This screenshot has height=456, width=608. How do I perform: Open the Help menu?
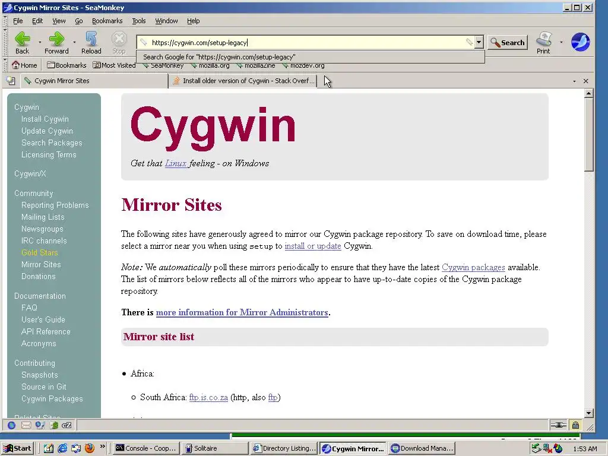tap(193, 21)
